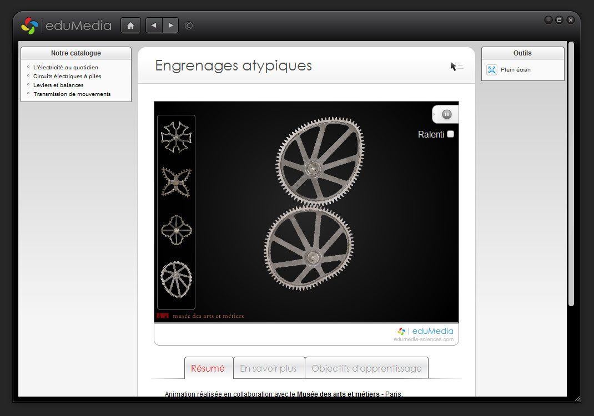Pause the gear animation
The image size is (594, 416).
click(447, 114)
